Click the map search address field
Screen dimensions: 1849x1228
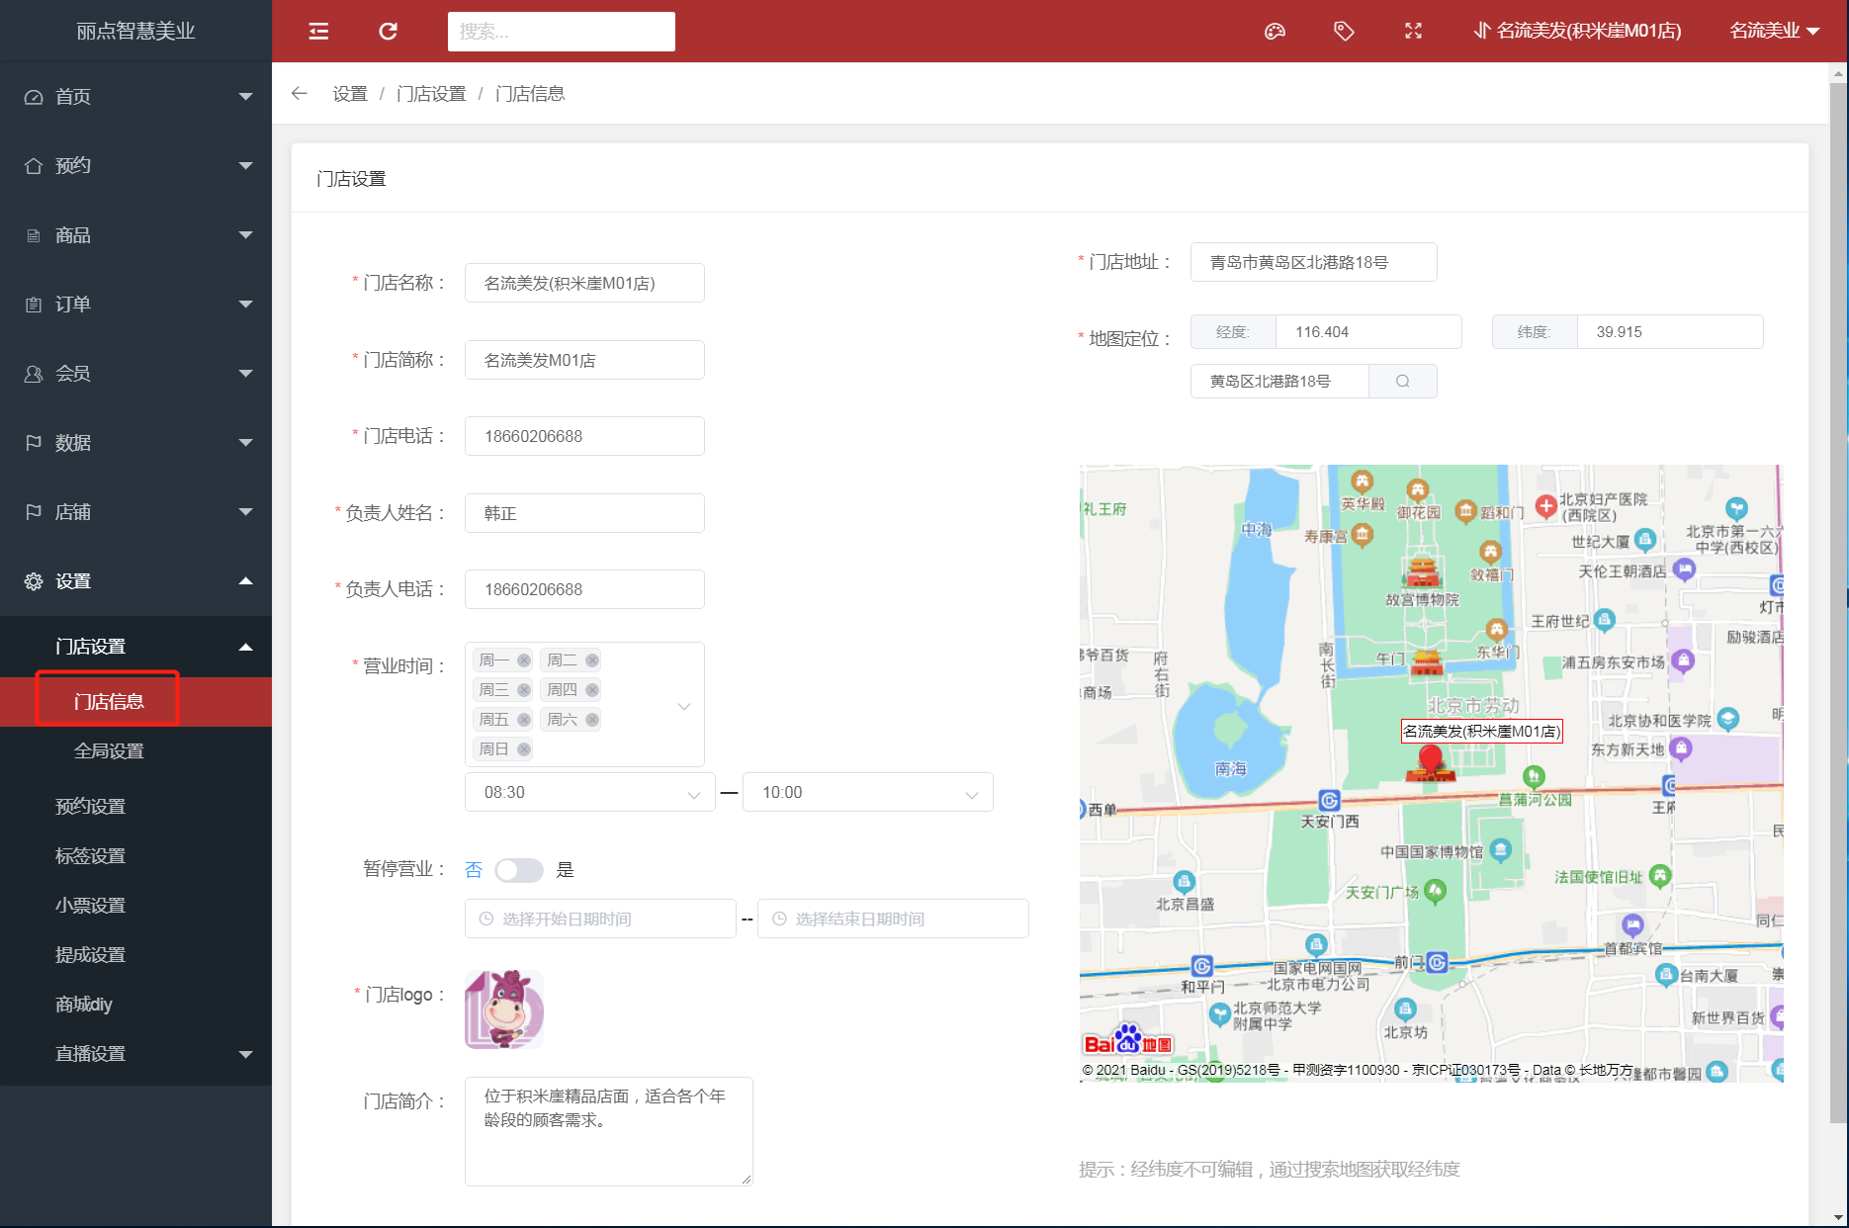click(1279, 381)
